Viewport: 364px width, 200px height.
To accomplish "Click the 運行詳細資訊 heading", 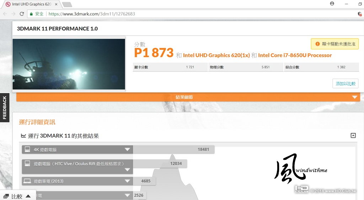I will pyautogui.click(x=37, y=122).
